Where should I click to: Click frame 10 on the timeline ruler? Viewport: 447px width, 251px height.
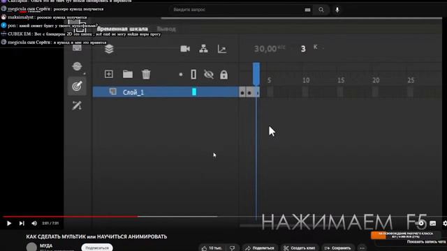(306, 80)
